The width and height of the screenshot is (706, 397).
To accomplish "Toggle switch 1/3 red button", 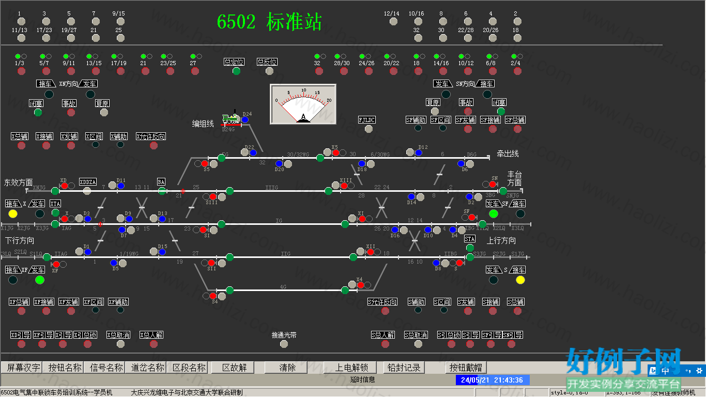I will [21, 71].
